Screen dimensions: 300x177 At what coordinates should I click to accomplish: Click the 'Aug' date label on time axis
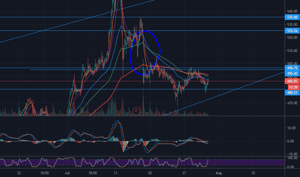[x=219, y=173]
